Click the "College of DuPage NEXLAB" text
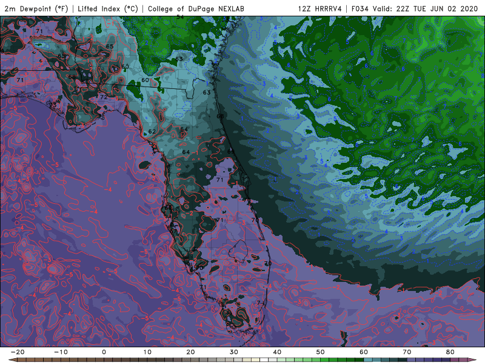Viewport: 485px width, 363px height. coord(196,8)
